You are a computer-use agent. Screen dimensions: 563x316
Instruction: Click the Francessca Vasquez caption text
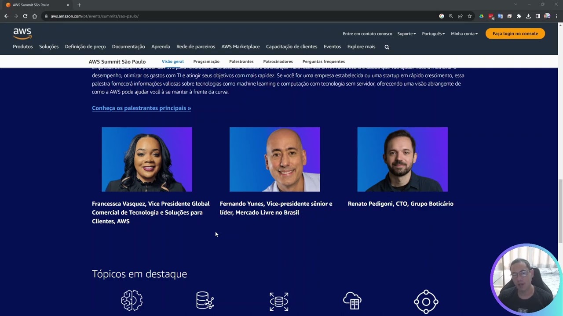coord(151,212)
